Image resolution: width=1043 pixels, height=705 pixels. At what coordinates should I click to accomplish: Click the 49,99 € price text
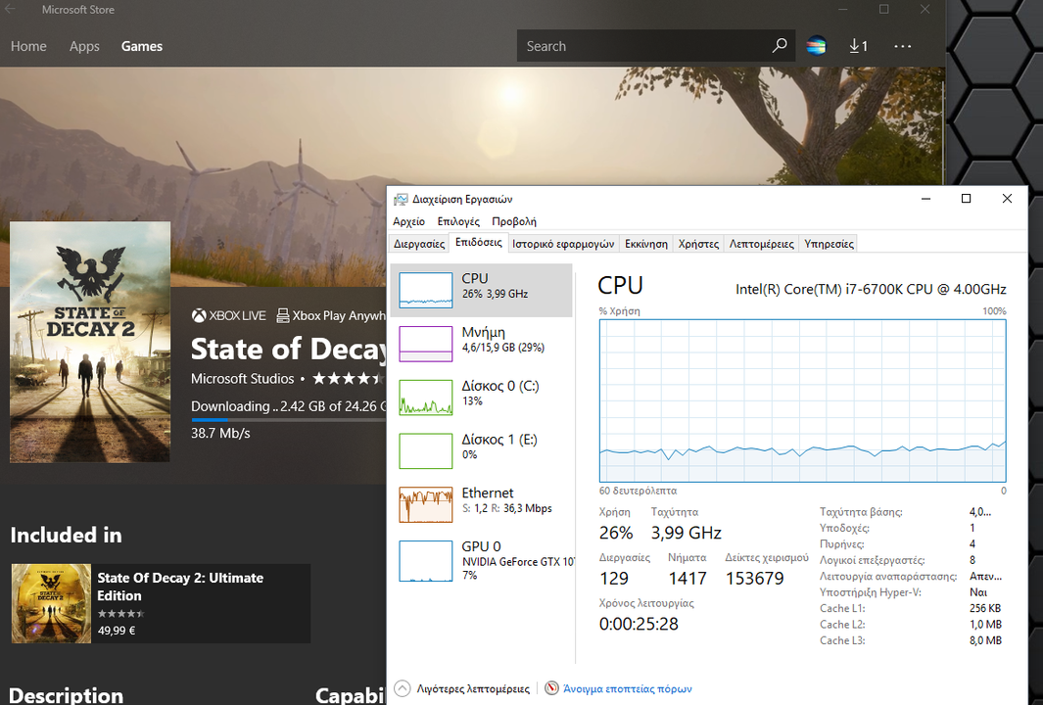click(x=117, y=630)
